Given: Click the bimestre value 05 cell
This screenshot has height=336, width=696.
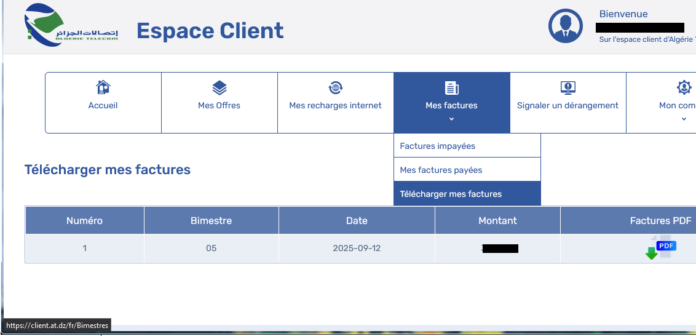Looking at the screenshot, I should click(212, 248).
